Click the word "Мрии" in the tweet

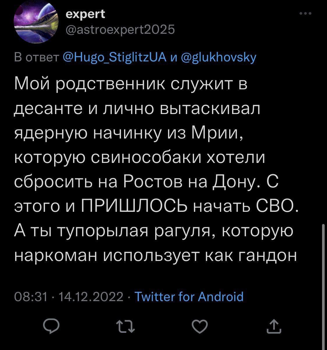point(216,134)
